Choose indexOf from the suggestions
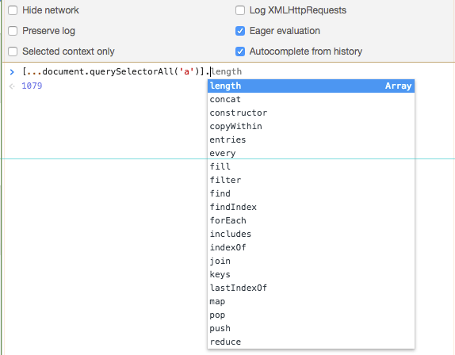This screenshot has width=455, height=355. 311,248
